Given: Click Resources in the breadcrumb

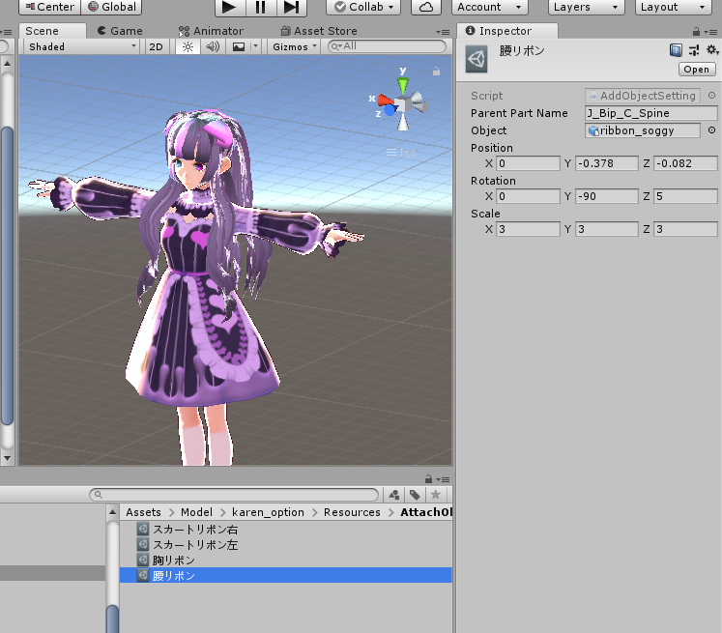Looking at the screenshot, I should [352, 512].
